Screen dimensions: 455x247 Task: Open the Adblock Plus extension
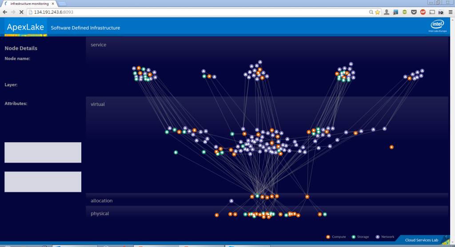click(x=423, y=12)
